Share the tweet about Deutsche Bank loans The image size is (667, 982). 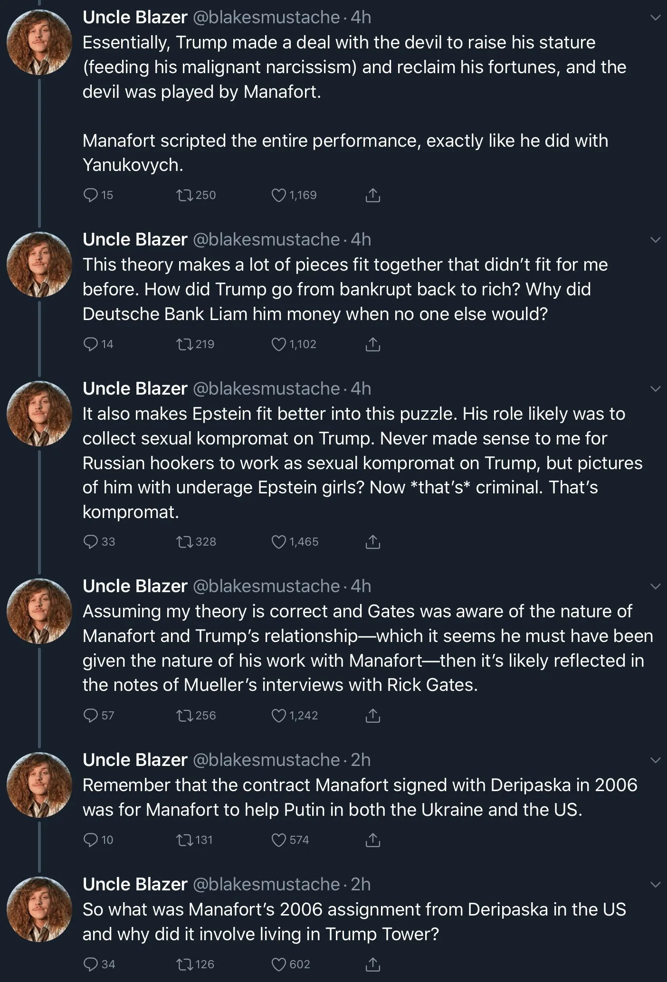pyautogui.click(x=372, y=344)
